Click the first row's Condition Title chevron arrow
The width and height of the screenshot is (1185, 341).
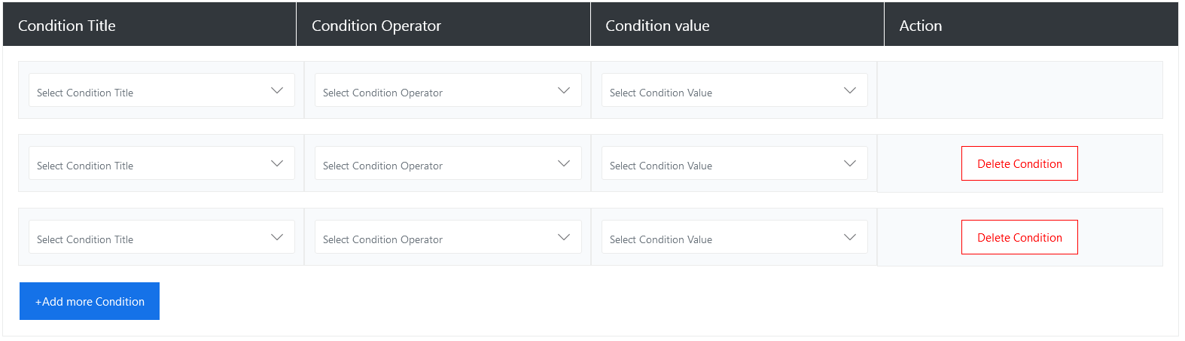pos(277,90)
